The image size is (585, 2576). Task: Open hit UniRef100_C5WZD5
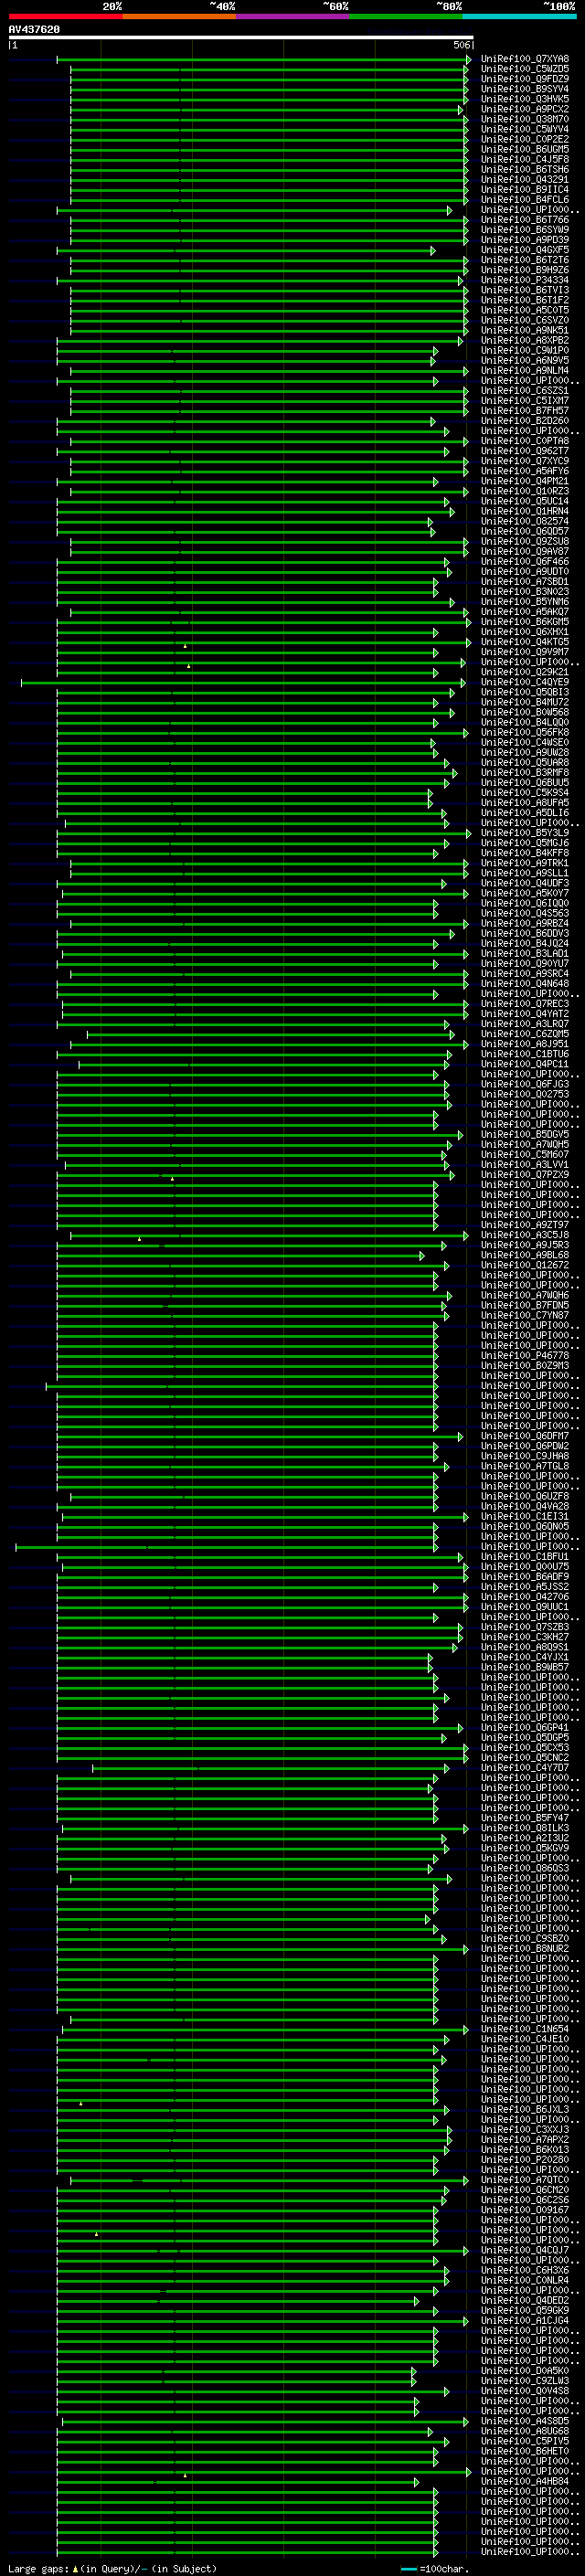pyautogui.click(x=525, y=69)
